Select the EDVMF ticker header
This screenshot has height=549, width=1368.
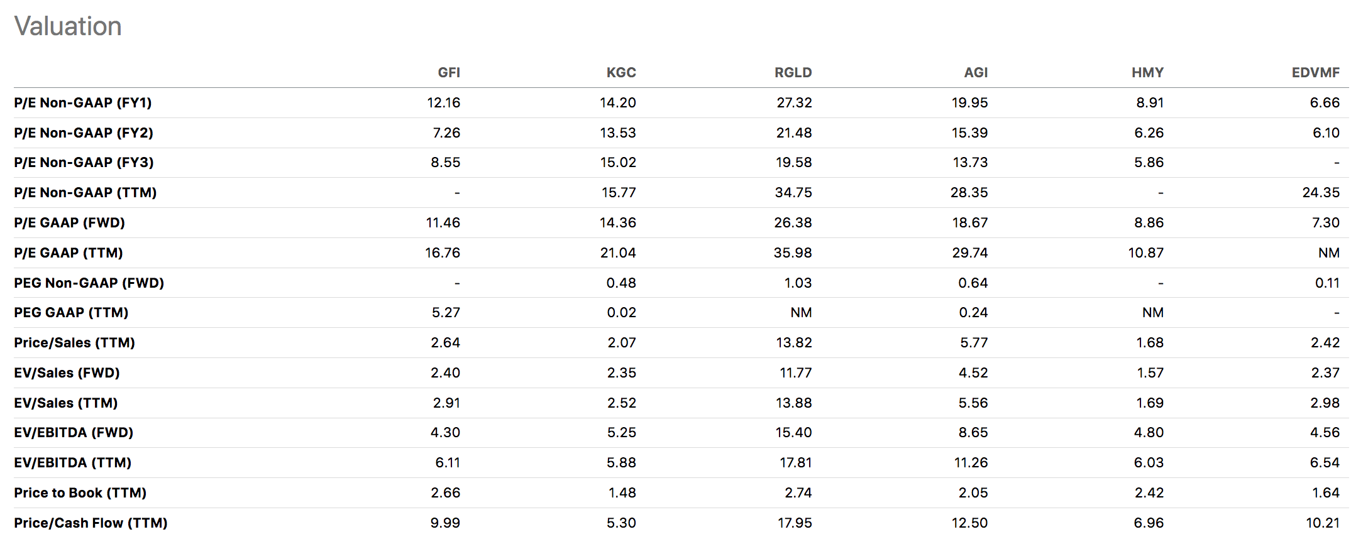pos(1315,73)
